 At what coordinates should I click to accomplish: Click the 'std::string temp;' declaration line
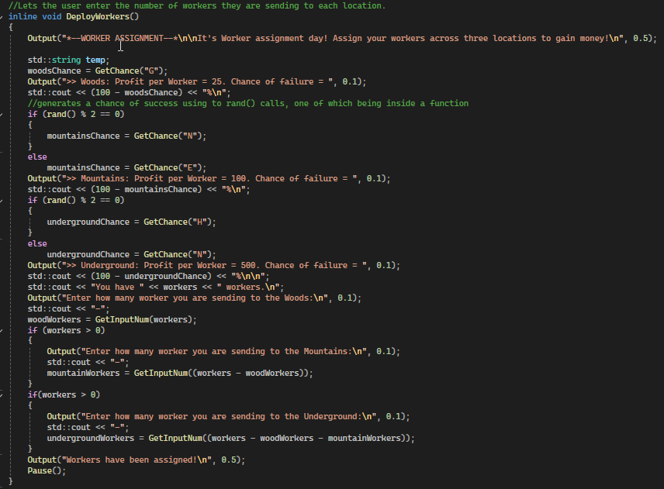[68, 60]
